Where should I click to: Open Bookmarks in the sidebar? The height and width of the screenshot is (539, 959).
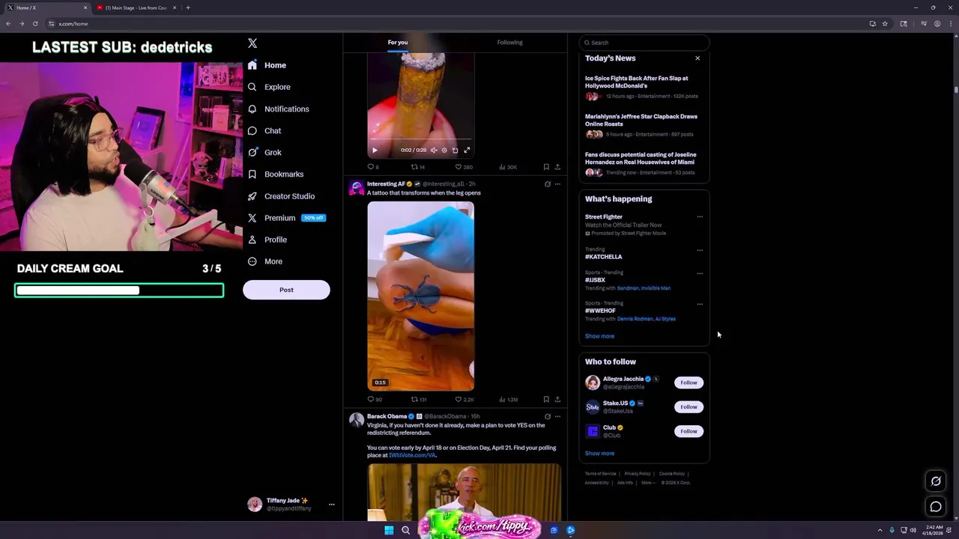275,174
